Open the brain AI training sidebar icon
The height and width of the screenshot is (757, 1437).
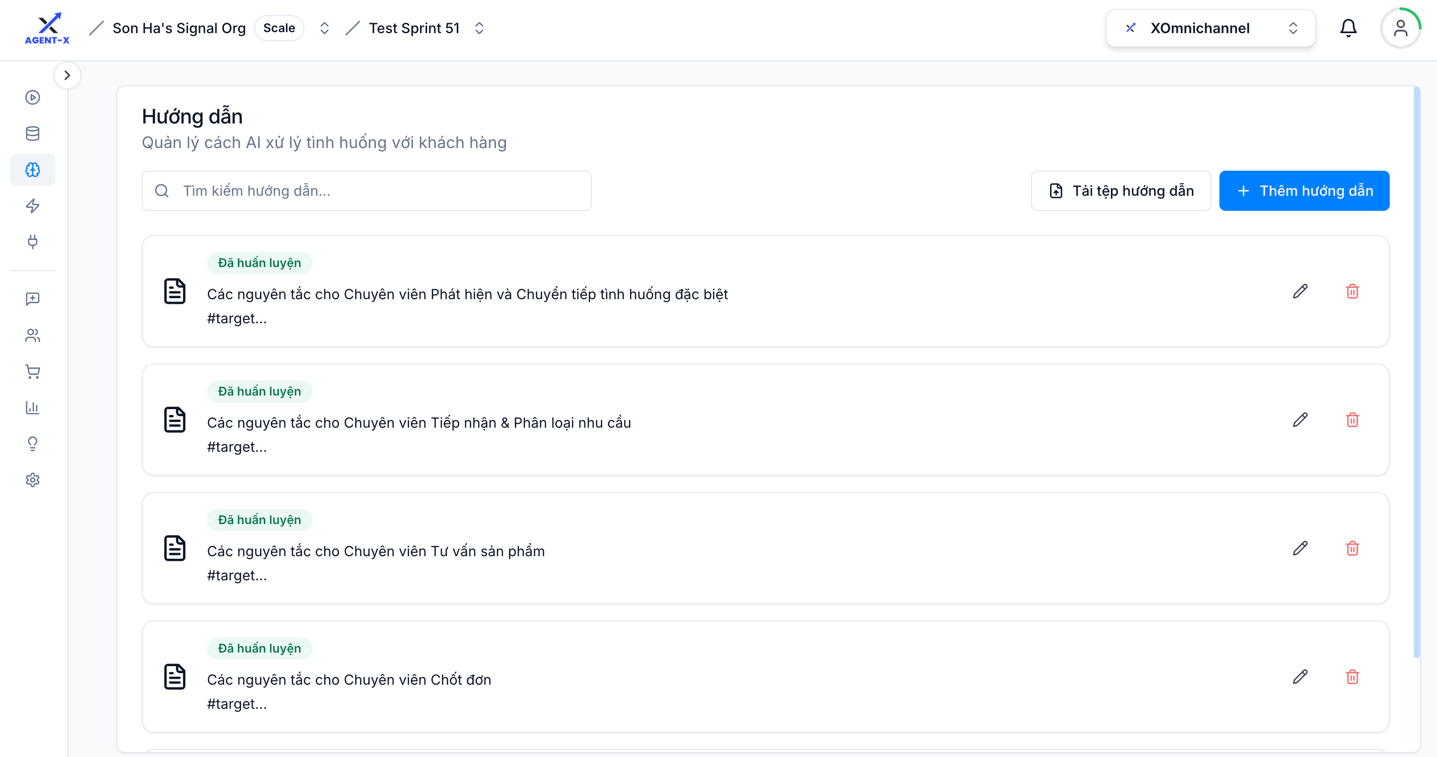(x=32, y=170)
